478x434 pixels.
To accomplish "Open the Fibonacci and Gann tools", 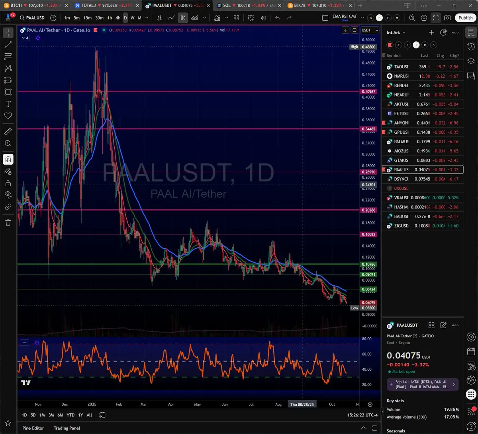I will [x=8, y=56].
